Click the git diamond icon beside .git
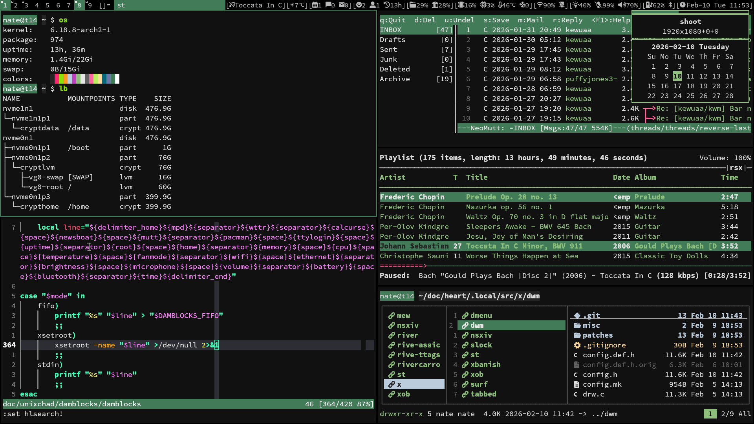Image resolution: width=754 pixels, height=424 pixels. [x=577, y=315]
